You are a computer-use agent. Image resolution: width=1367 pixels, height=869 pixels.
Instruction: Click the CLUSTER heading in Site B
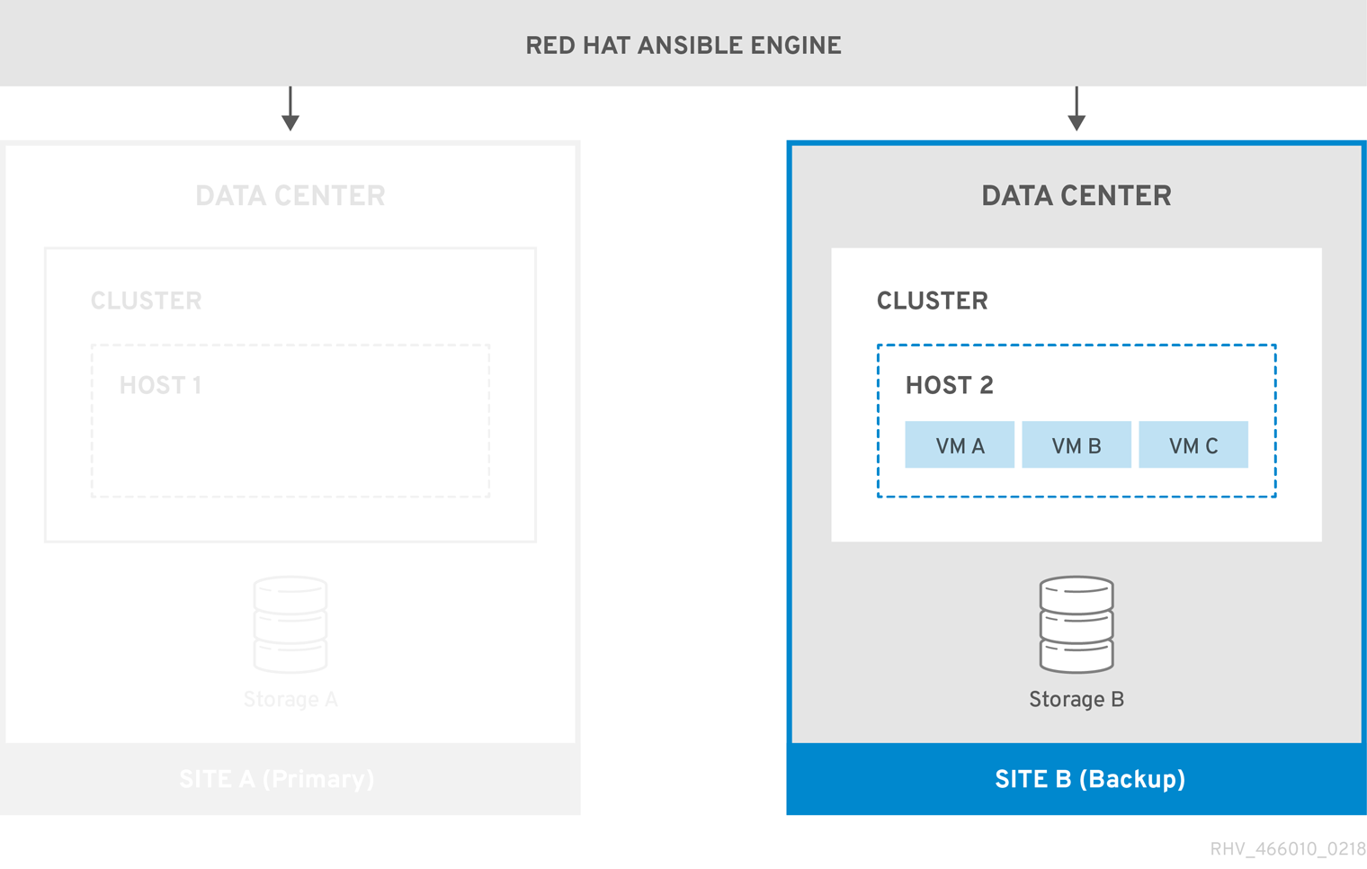click(x=932, y=301)
